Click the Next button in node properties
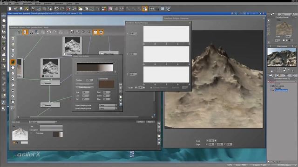The width and height of the screenshot is (298, 167). [x=150, y=122]
